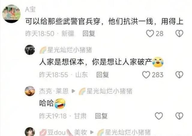The image size is (192, 136).
Task: Select comment text about 武警官兵
Action: click(104, 21)
